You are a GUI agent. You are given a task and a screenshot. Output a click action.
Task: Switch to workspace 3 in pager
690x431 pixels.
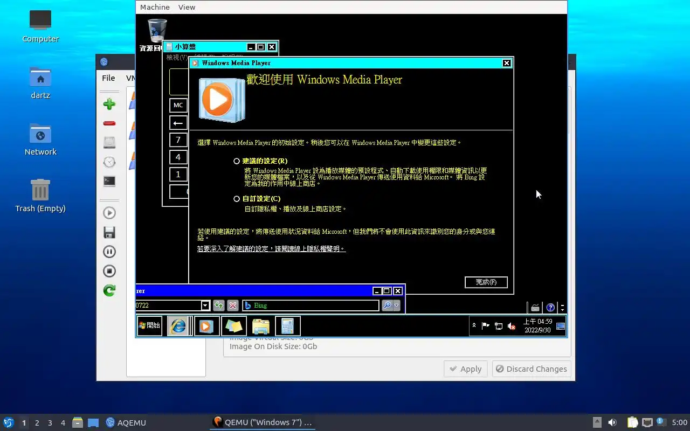[50, 423]
